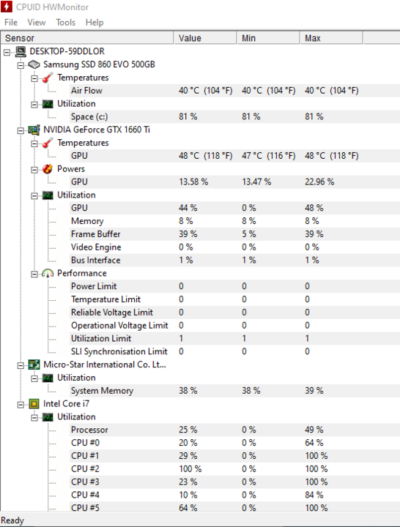Screen dimensions: 400x527
Task: Collapse the DESKTOP-59DDLOR root node
Action: pyautogui.click(x=7, y=52)
